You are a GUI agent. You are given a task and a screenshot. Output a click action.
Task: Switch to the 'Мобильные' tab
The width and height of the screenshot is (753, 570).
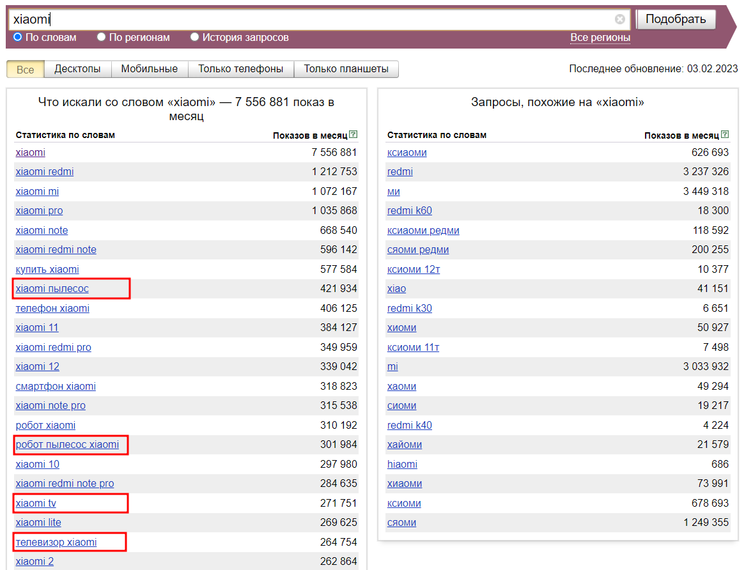pos(150,69)
